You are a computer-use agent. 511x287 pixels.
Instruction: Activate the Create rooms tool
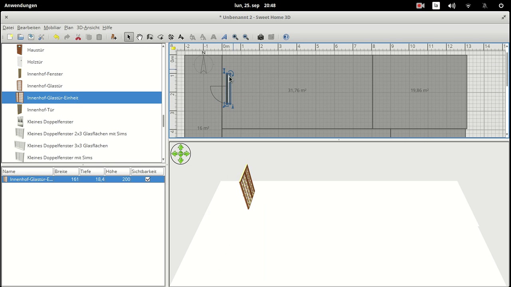point(160,37)
